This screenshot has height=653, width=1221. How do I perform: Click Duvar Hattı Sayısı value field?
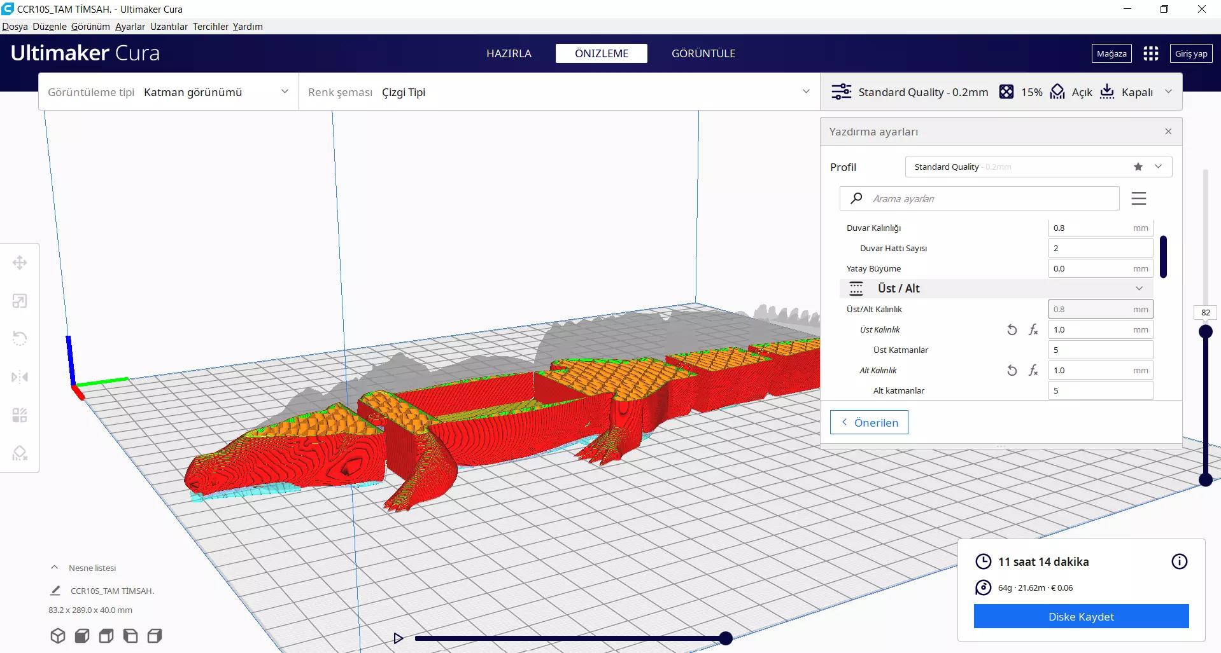1101,248
